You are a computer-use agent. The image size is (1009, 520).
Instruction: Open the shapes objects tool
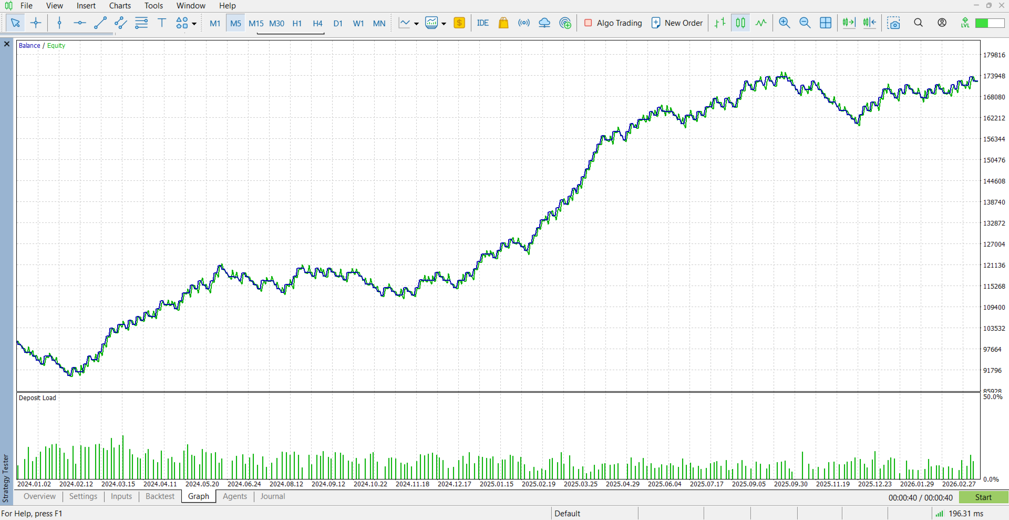click(182, 23)
